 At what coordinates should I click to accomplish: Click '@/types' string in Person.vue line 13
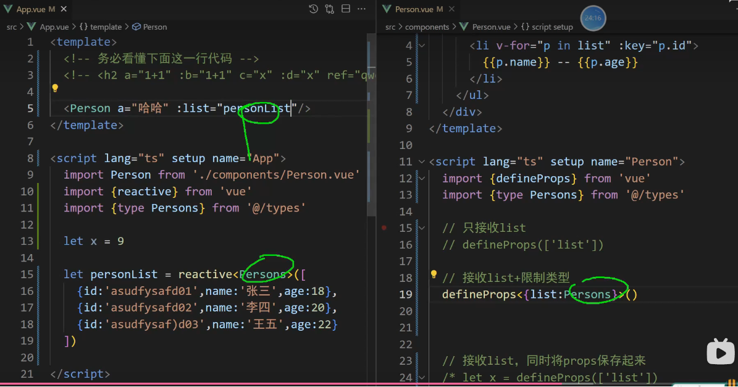tap(655, 195)
